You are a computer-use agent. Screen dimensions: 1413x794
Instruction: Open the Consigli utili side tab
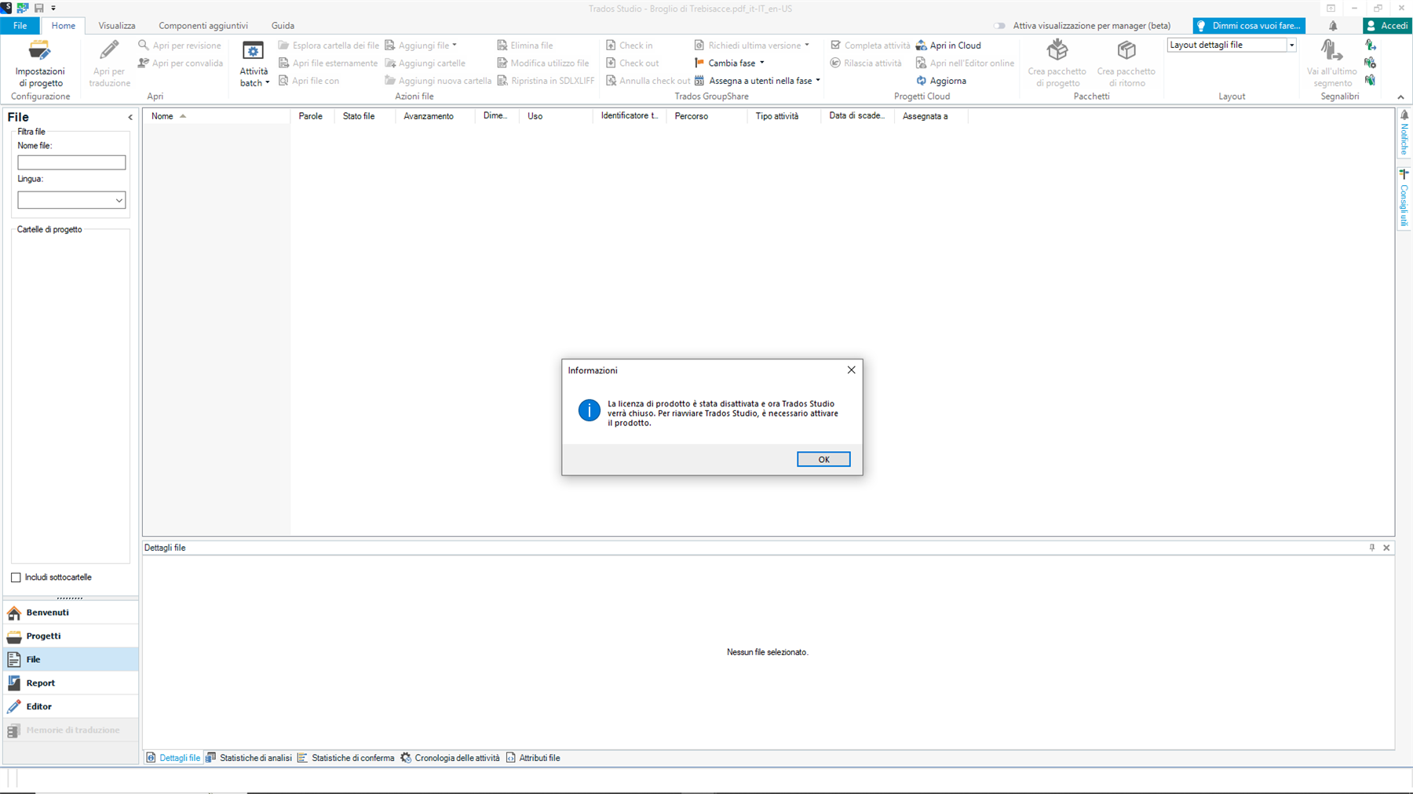click(1404, 198)
